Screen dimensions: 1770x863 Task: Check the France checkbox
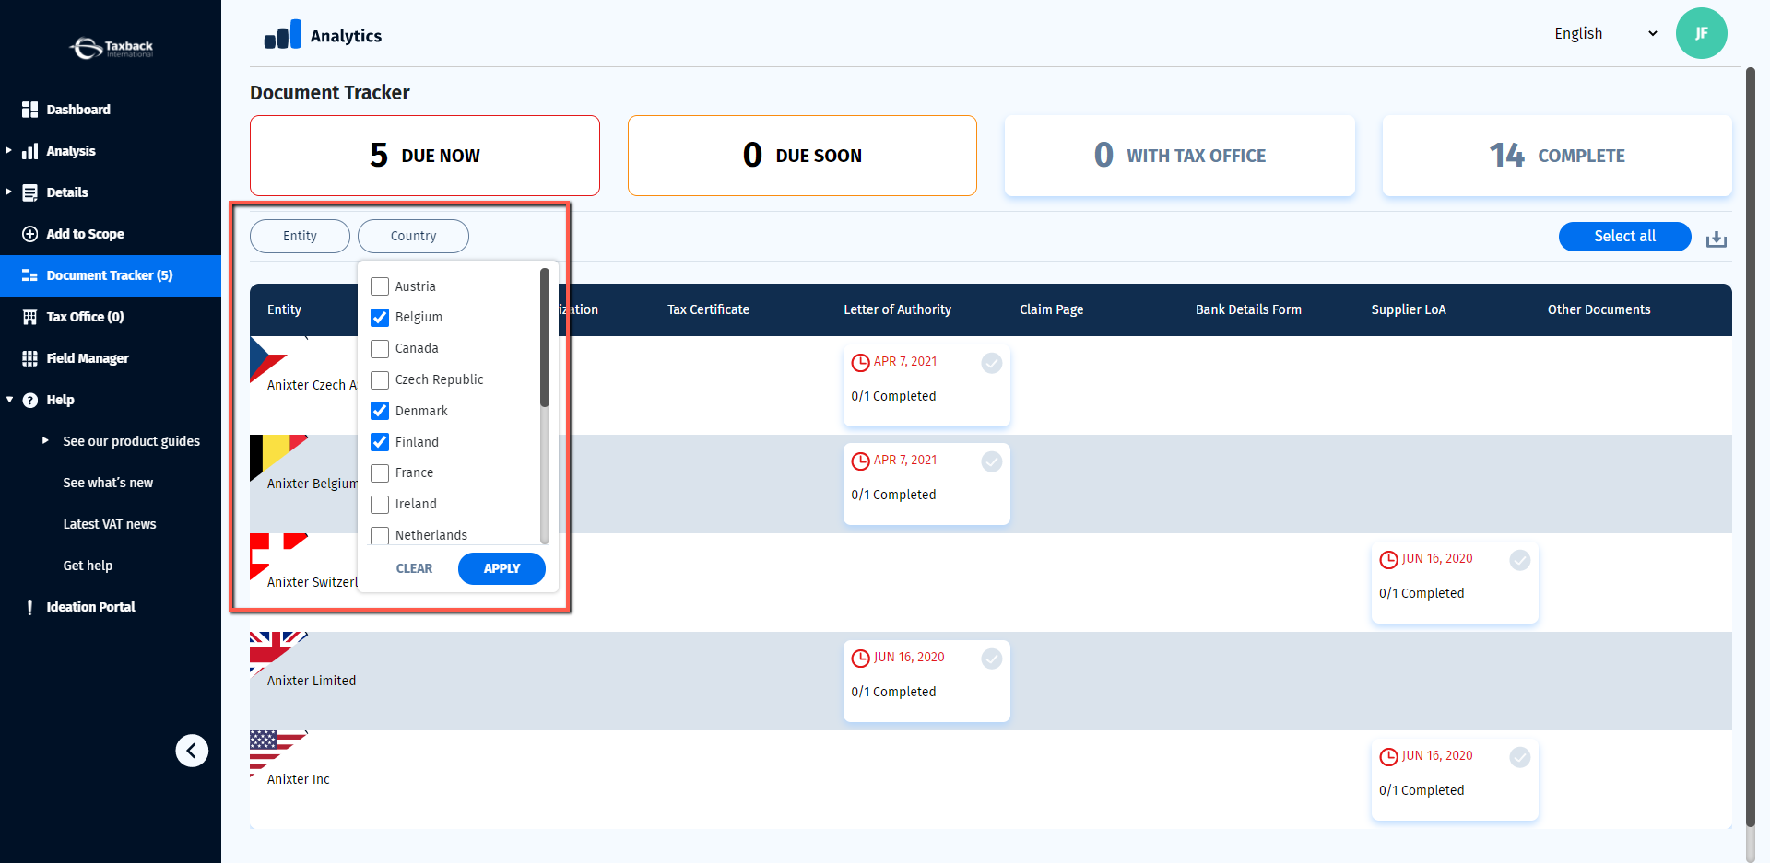click(x=380, y=473)
